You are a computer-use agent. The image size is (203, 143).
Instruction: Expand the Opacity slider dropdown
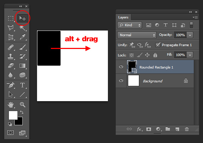[190, 35]
